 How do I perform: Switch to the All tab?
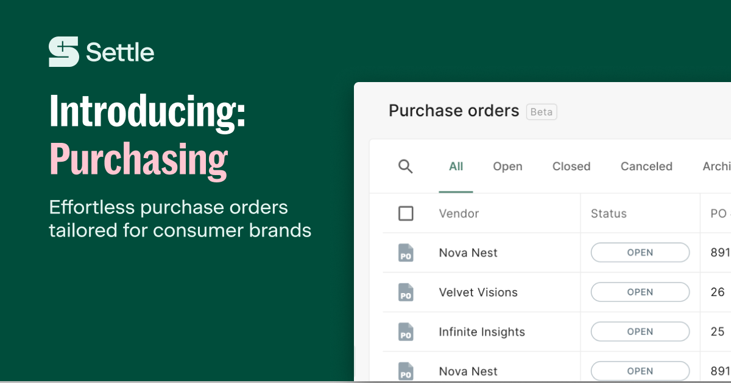click(456, 167)
